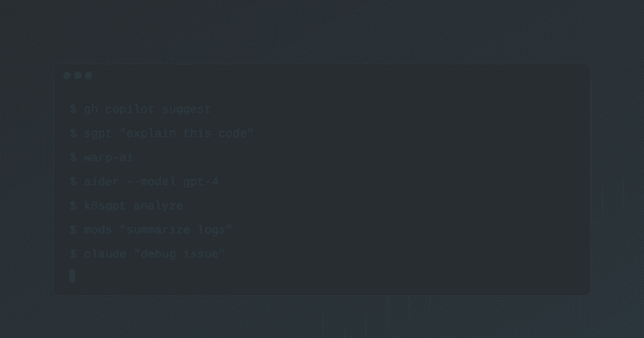Viewport: 644px width, 338px height.
Task: Click the $ prompt before the mods command
Action: click(72, 230)
